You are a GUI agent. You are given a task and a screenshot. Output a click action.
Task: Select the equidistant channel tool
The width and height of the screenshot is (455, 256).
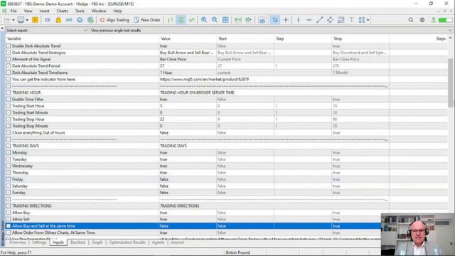click(330, 20)
